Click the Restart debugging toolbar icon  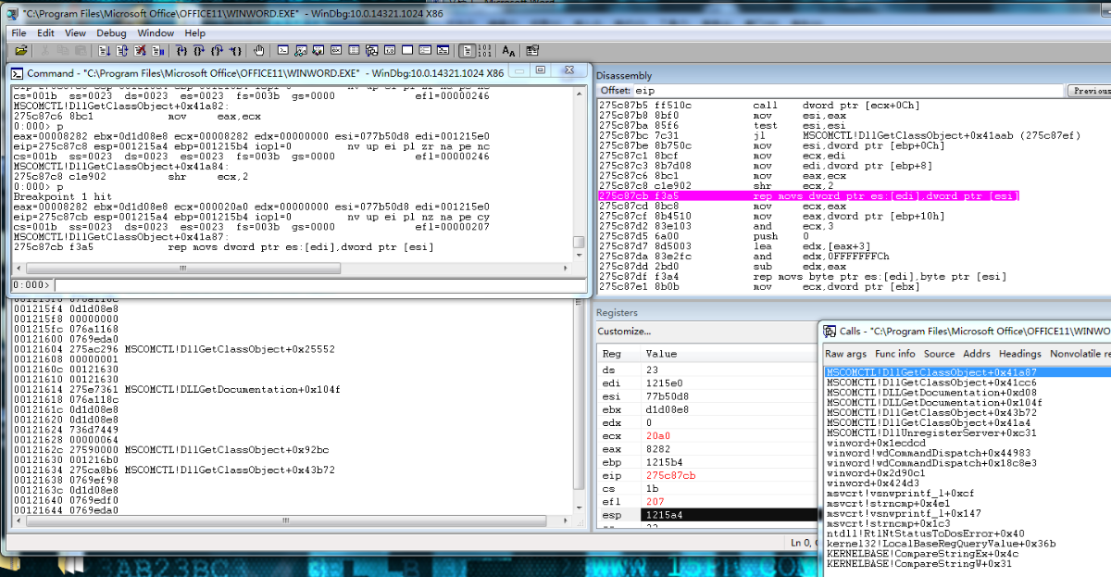[122, 50]
